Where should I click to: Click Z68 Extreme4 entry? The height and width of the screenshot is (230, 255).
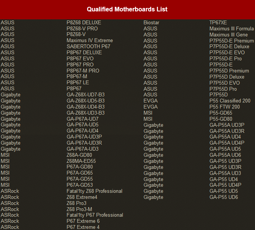pyautogui.click(x=82, y=197)
